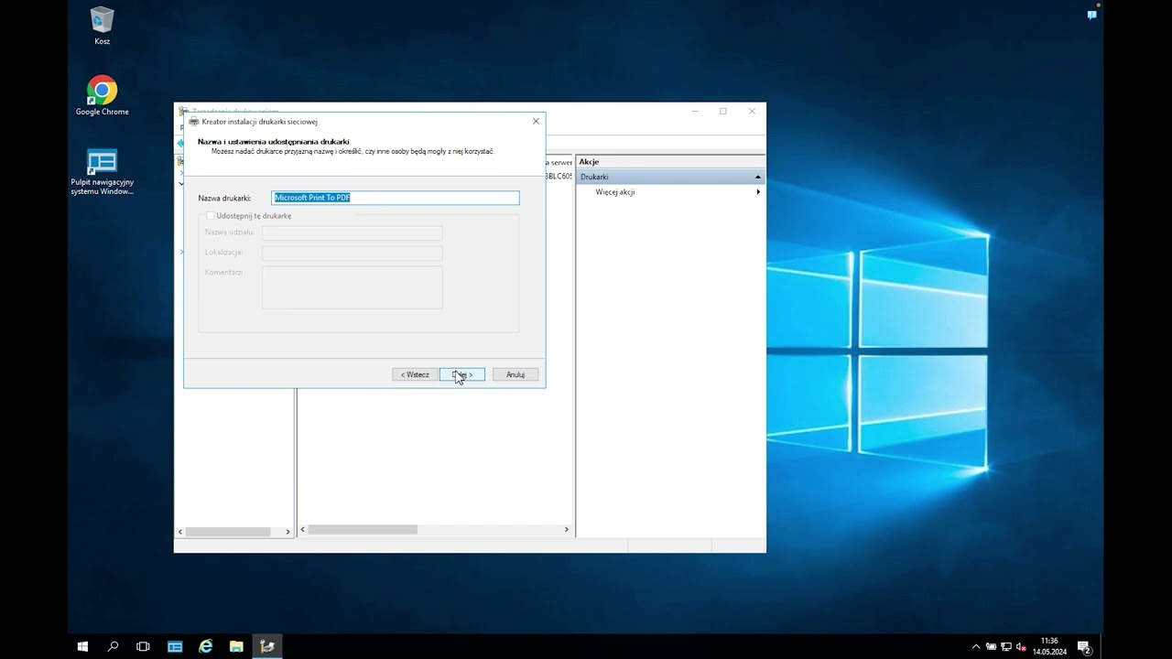Click Więcej akcji in the Akcje pane
The height and width of the screenshot is (659, 1172).
pos(615,192)
